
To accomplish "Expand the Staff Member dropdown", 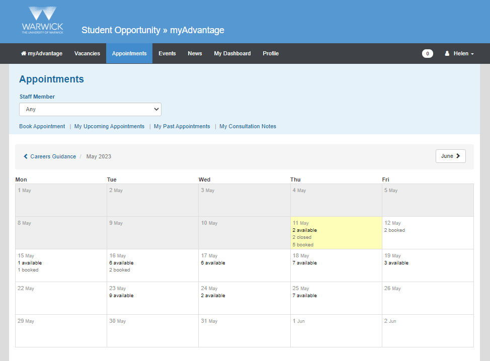I will pyautogui.click(x=90, y=109).
